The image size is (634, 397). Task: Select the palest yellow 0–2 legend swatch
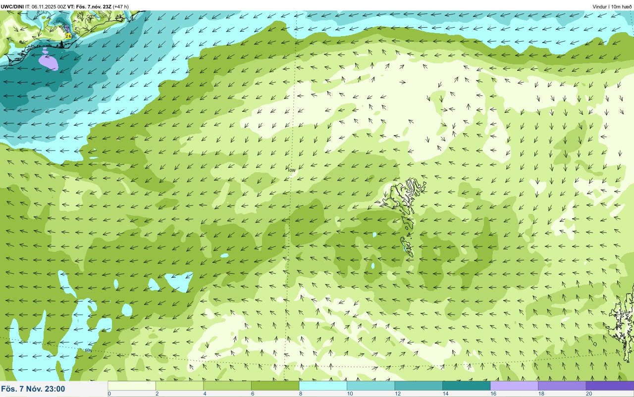(132, 386)
